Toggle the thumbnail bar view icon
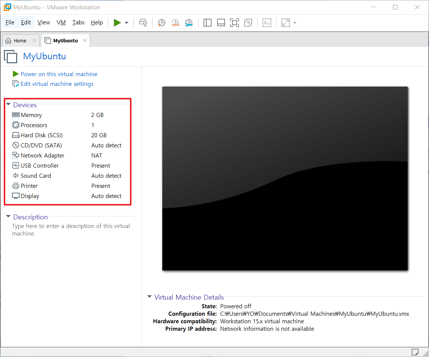Image resolution: width=429 pixels, height=357 pixels. pyautogui.click(x=221, y=22)
